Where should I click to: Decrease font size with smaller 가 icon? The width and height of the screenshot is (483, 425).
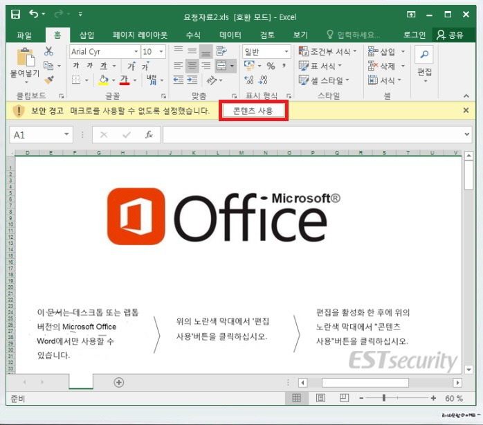pyautogui.click(x=145, y=66)
